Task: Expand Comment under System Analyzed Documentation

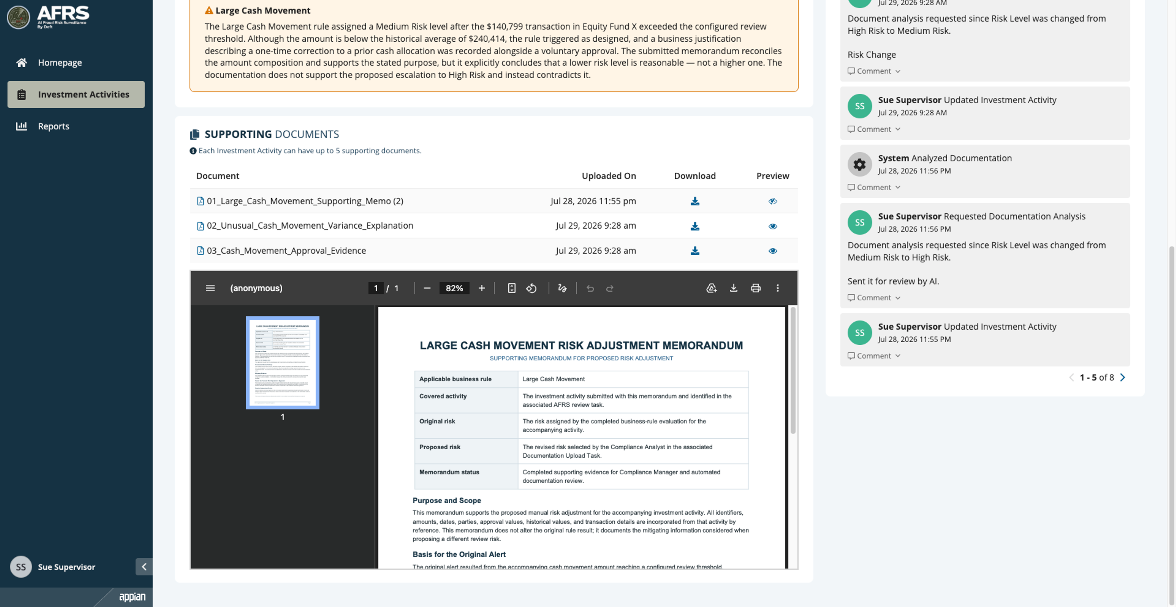Action: pos(874,188)
